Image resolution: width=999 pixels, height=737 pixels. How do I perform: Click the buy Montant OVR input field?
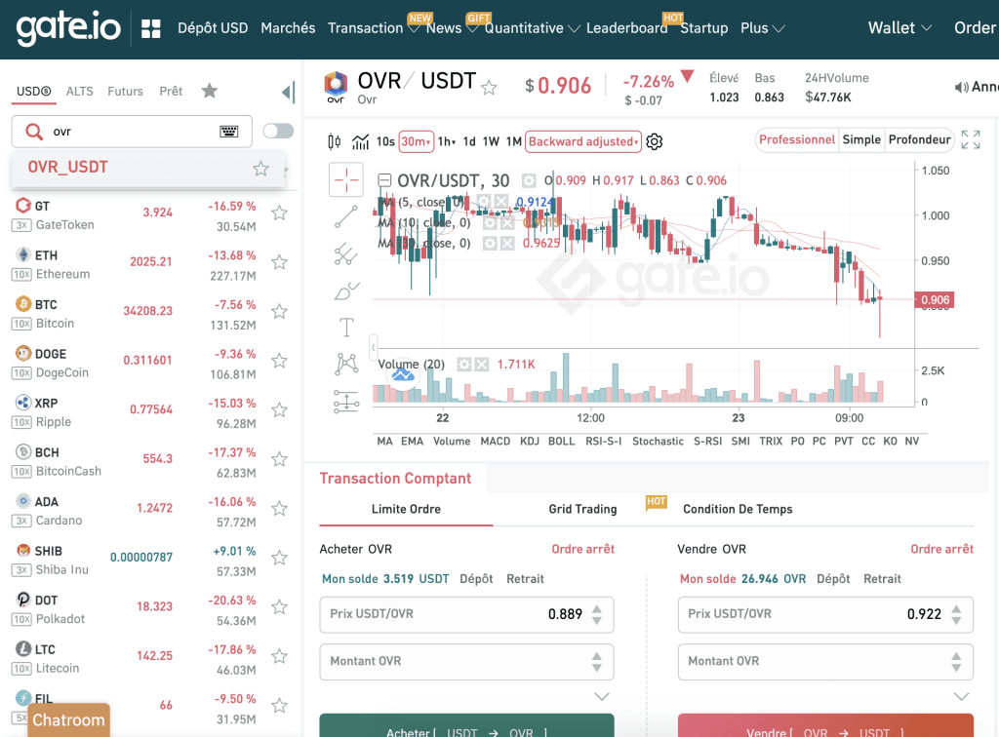[x=466, y=662]
